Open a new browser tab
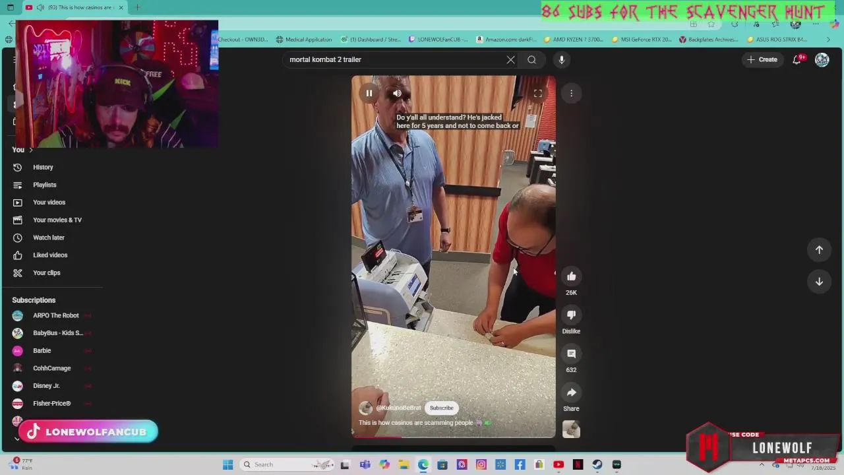The width and height of the screenshot is (844, 475). point(137,7)
